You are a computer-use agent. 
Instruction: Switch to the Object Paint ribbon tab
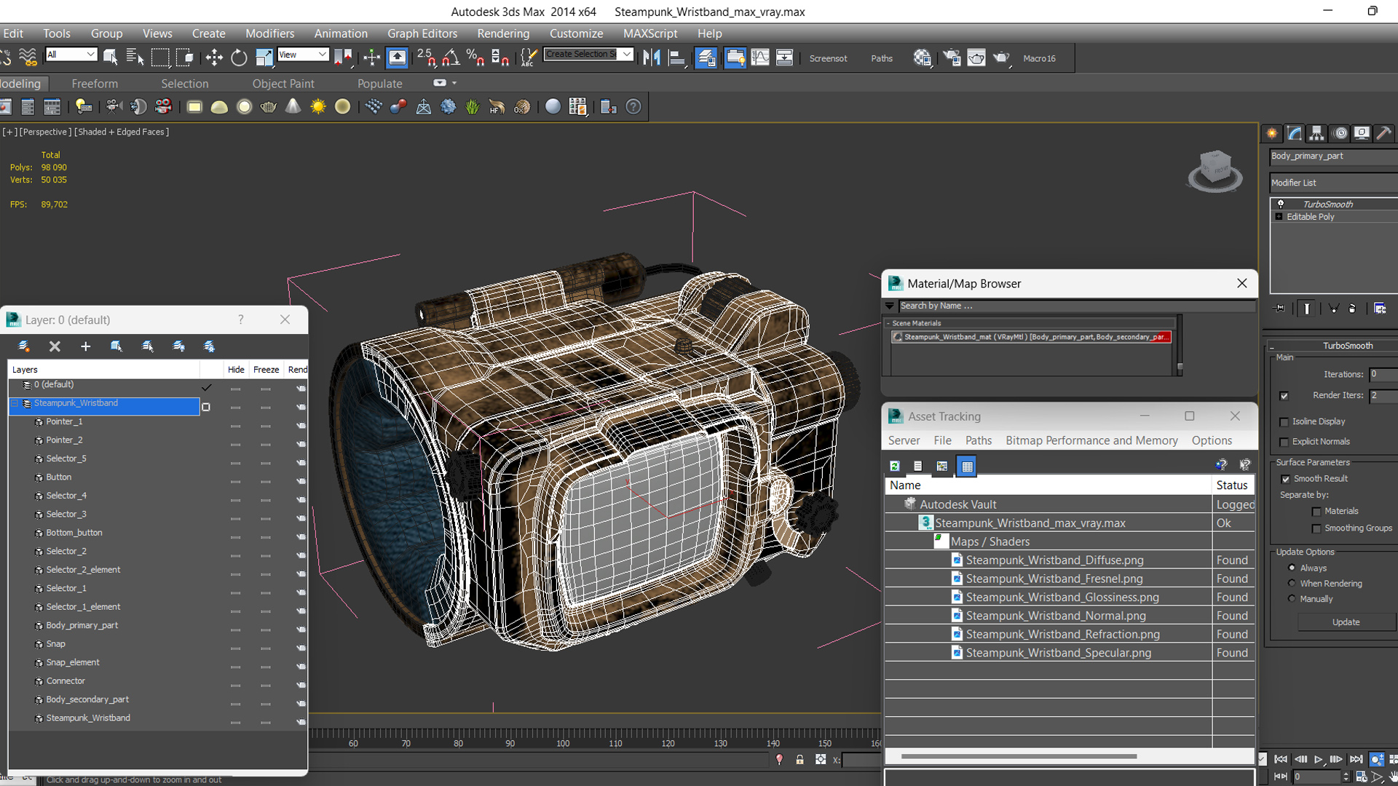(x=283, y=84)
